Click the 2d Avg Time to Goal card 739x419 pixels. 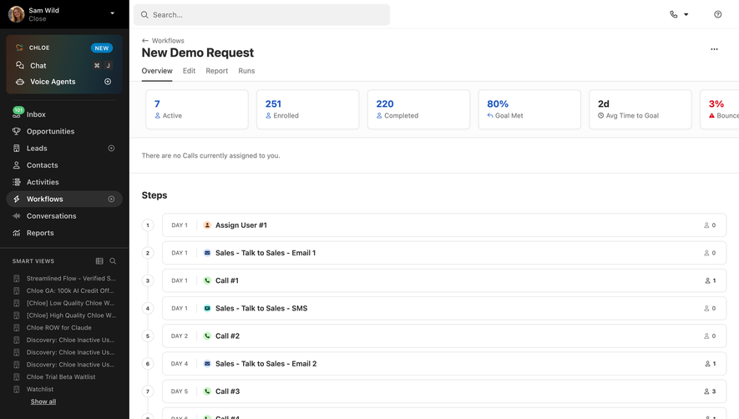pyautogui.click(x=640, y=109)
